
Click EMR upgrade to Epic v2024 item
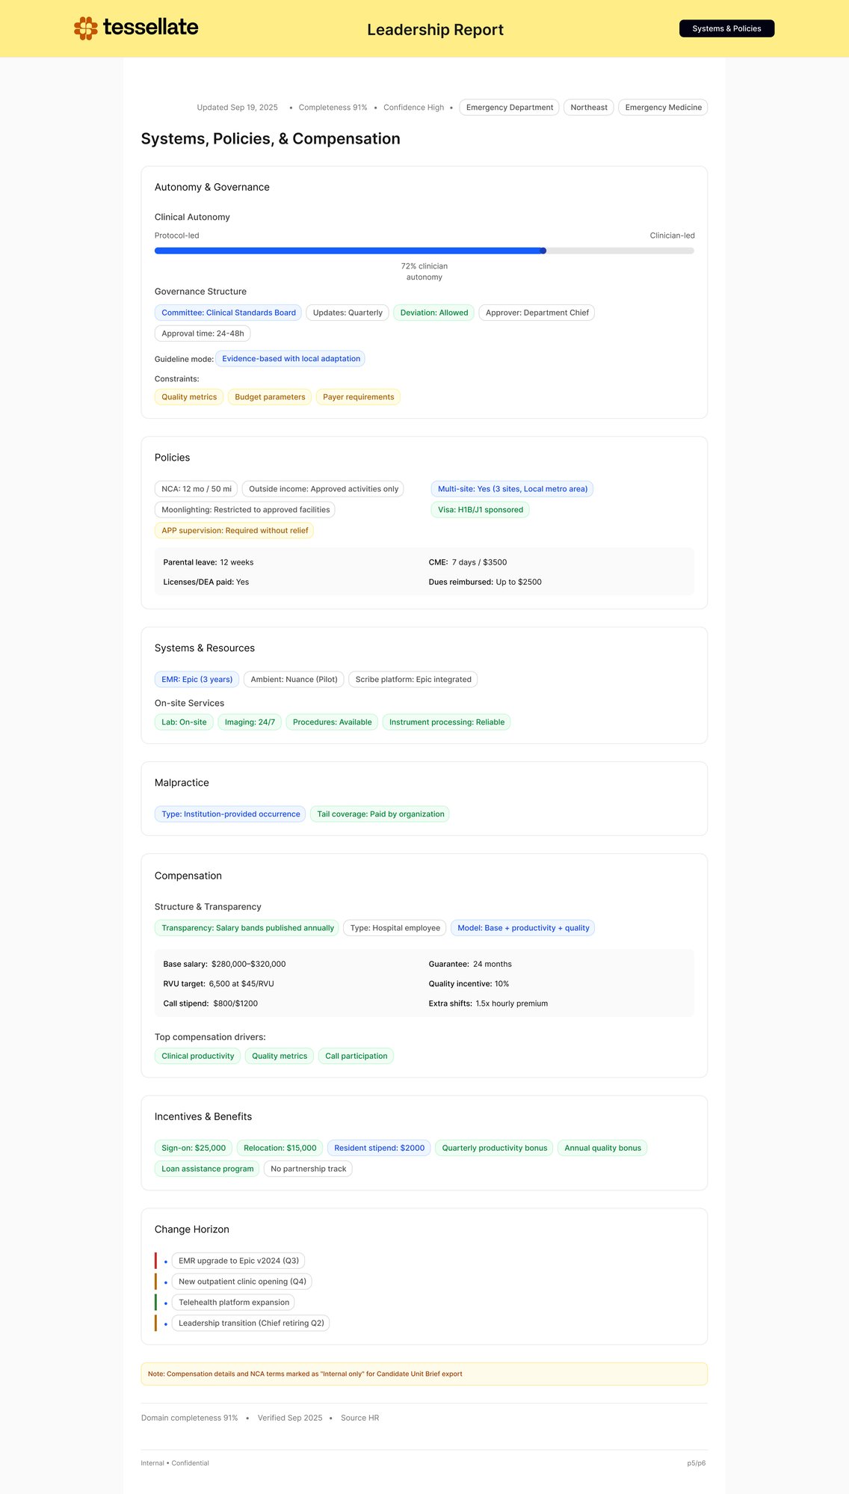pyautogui.click(x=238, y=1261)
